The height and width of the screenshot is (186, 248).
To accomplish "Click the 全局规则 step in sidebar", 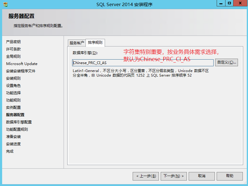I will 13,57.
